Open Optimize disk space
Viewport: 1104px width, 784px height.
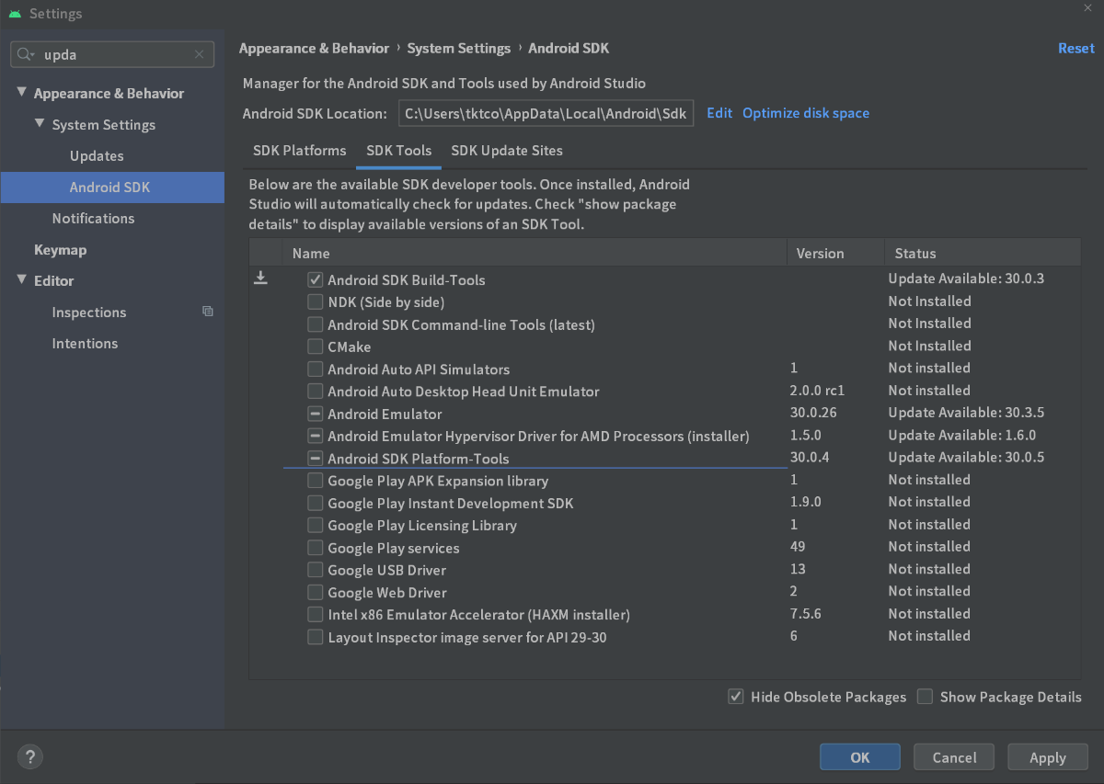(x=806, y=112)
